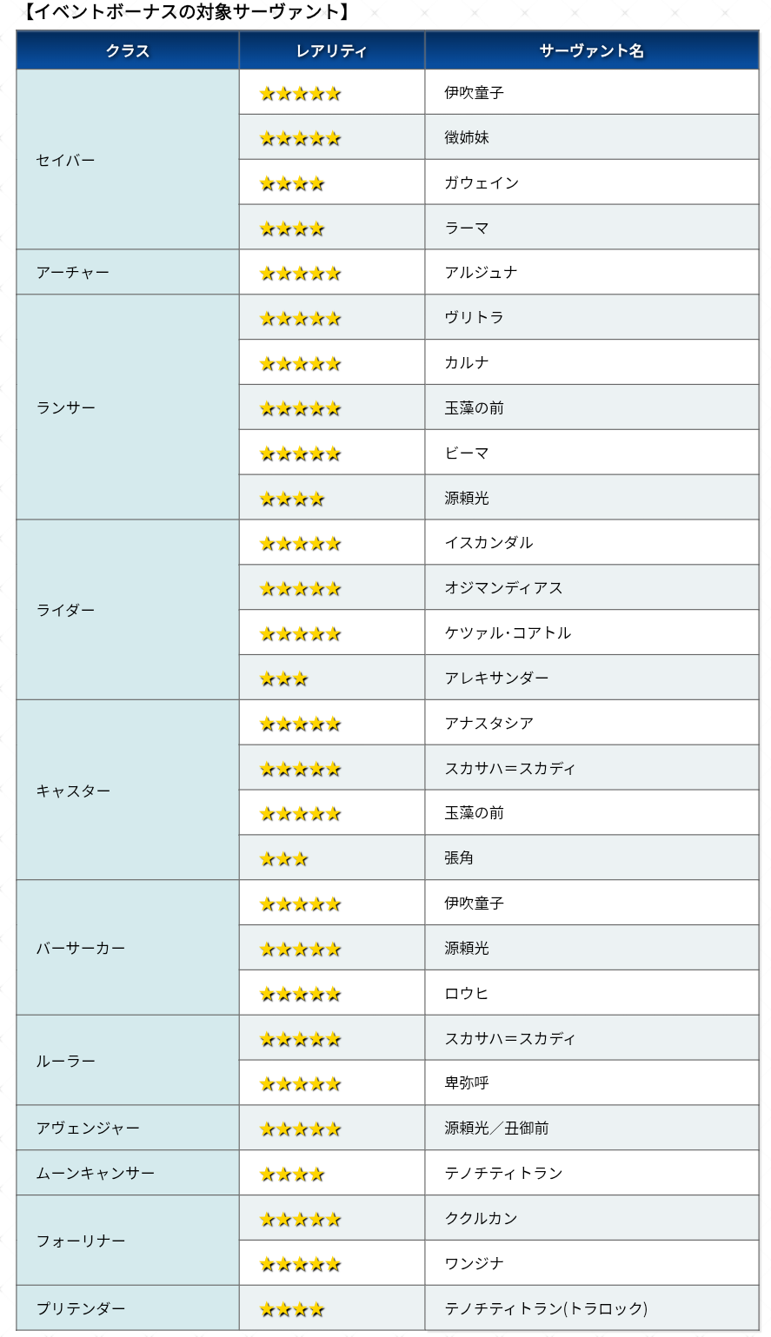Click the star rating beside 徴姉妹
771x1337 pixels.
pyautogui.click(x=300, y=138)
